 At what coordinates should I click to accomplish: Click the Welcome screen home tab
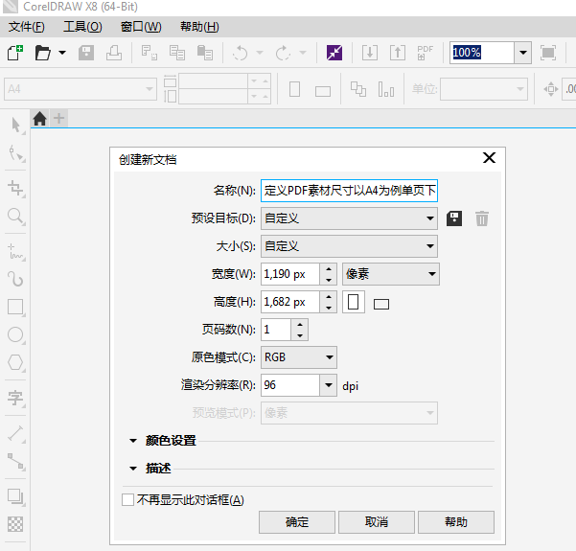pyautogui.click(x=39, y=119)
